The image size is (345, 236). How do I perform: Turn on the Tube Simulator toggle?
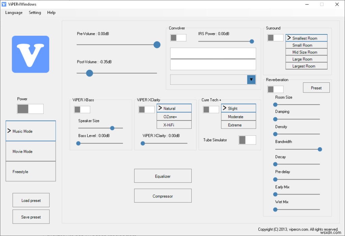tap(247, 140)
